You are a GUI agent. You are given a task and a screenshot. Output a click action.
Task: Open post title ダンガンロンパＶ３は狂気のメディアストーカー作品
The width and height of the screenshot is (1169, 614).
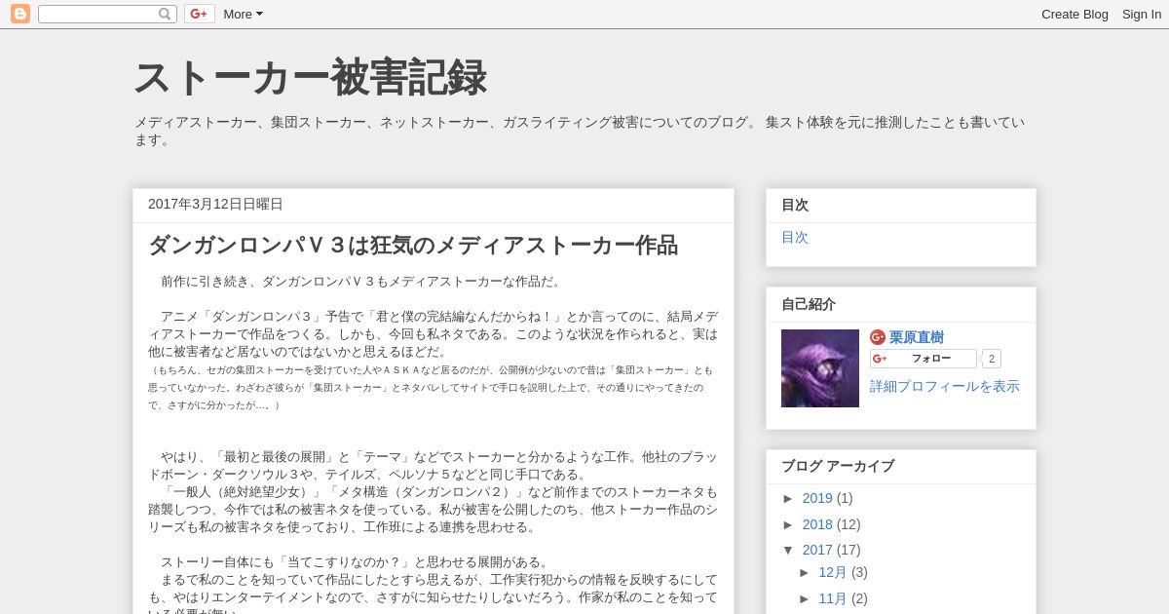413,246
